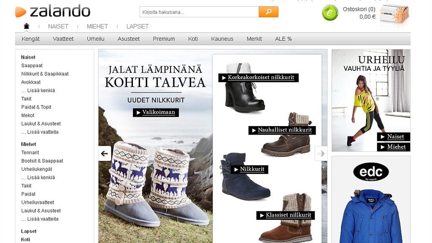Click Naiset in the Urheilu banner

[x=393, y=137]
